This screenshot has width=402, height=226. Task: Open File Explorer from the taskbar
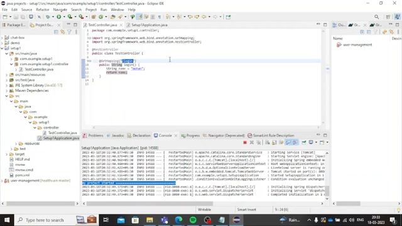(x=149, y=220)
